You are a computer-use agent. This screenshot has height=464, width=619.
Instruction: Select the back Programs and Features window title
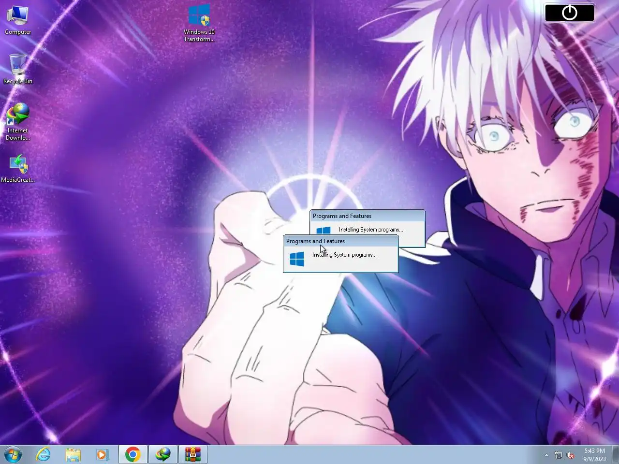click(x=342, y=216)
